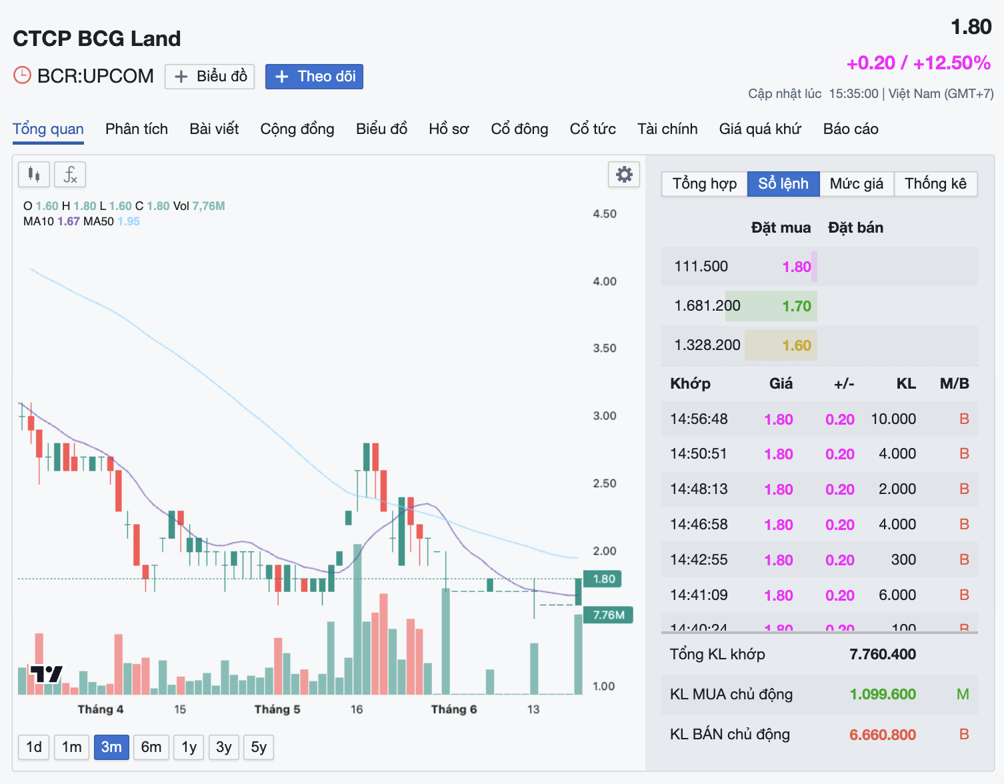Switch to Tài chính tab
This screenshot has height=784, width=1004.
tap(667, 129)
